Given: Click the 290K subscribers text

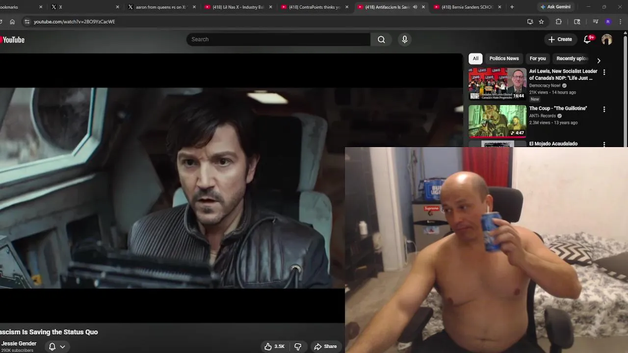Looking at the screenshot, I should 17,351.
